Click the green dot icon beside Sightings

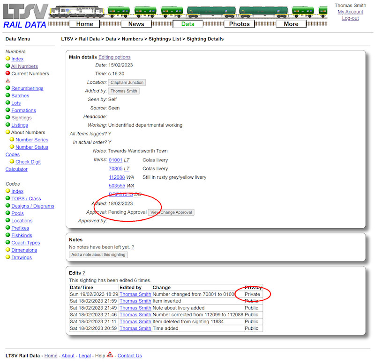pos(7,117)
